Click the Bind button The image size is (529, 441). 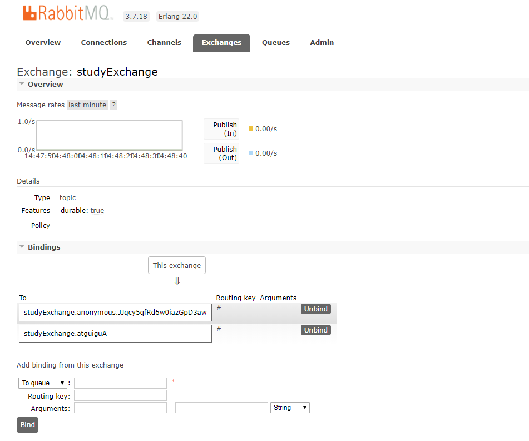(x=27, y=425)
